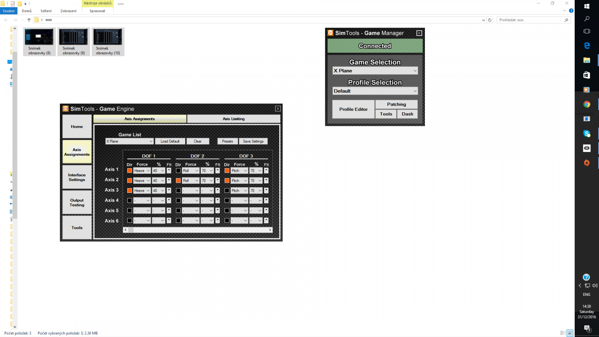
Task: Open the Oculus app taskbar icon
Action: (587, 148)
